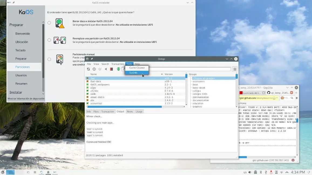Close the 'La mirada del r...' tab
Image resolution: width=312 pixels, height=175 pixels.
(x=264, y=93)
